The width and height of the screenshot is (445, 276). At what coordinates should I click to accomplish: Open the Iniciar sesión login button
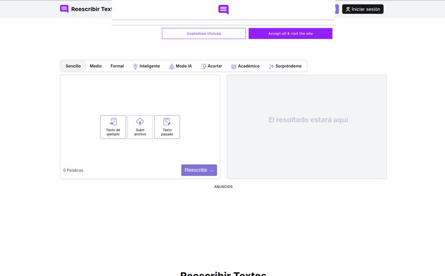point(363,9)
